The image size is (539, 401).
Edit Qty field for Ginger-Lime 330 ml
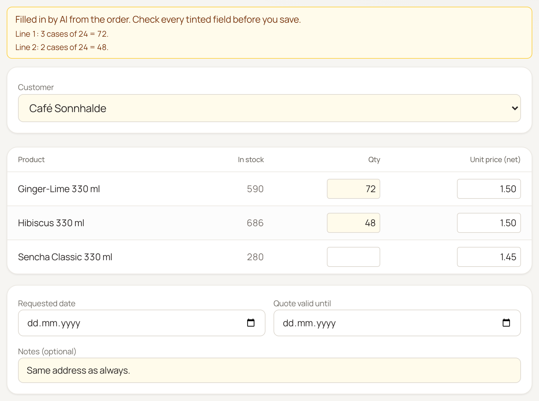point(354,189)
